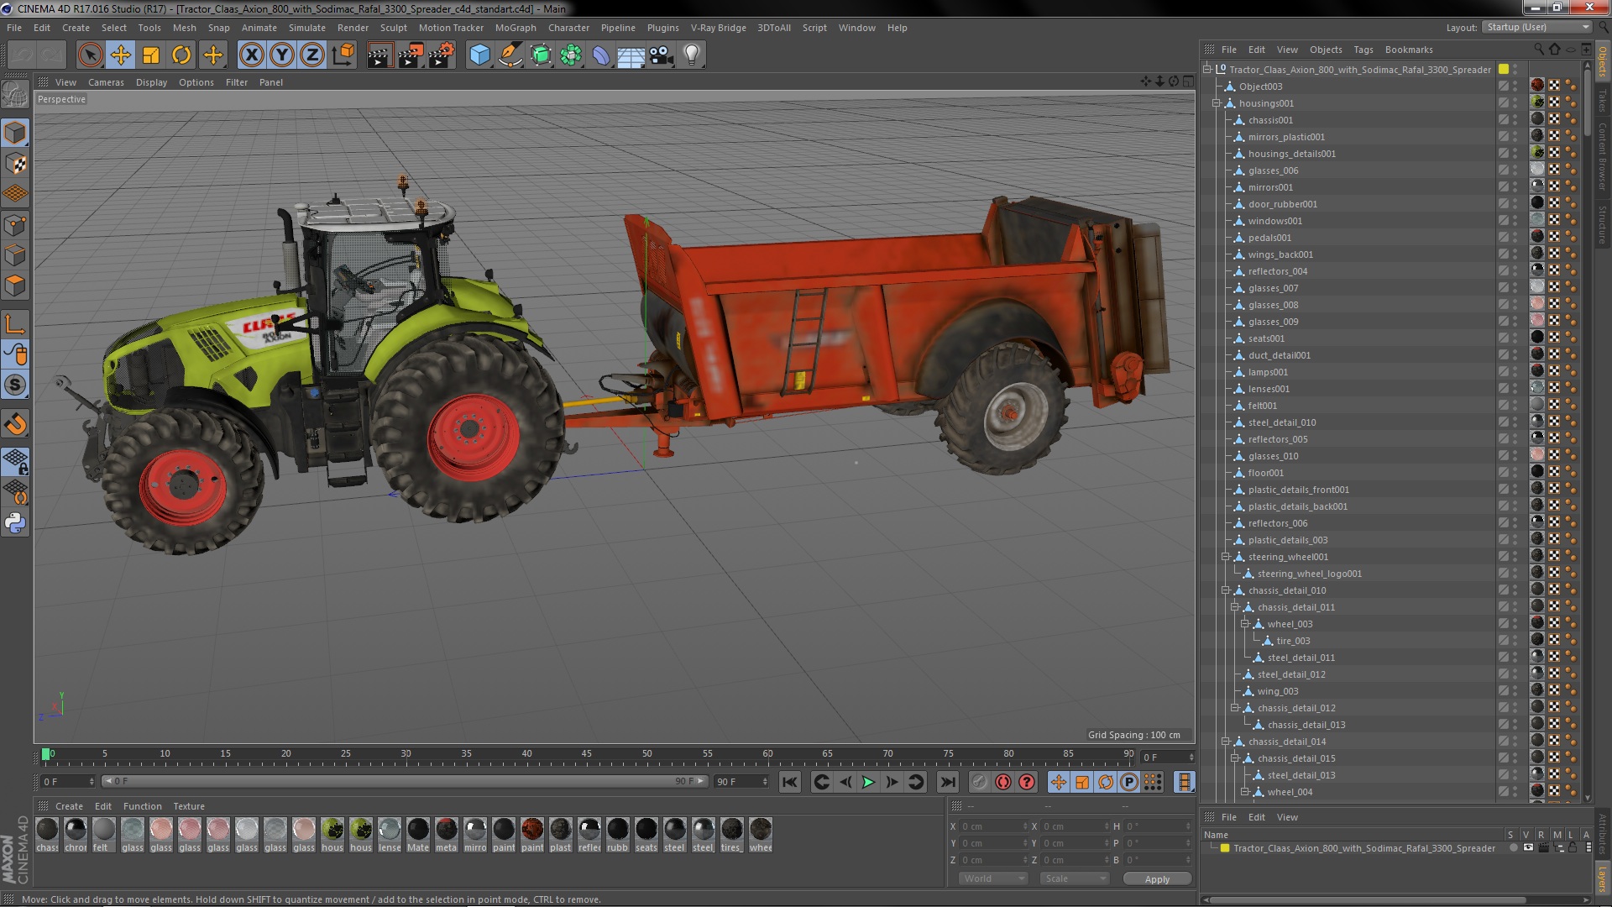Add Cube primitive object

coord(479,55)
